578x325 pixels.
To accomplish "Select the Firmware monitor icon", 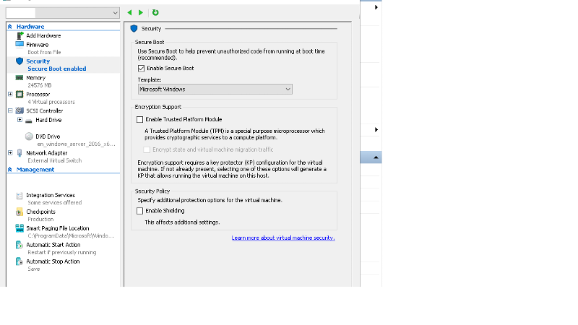I will (x=20, y=44).
